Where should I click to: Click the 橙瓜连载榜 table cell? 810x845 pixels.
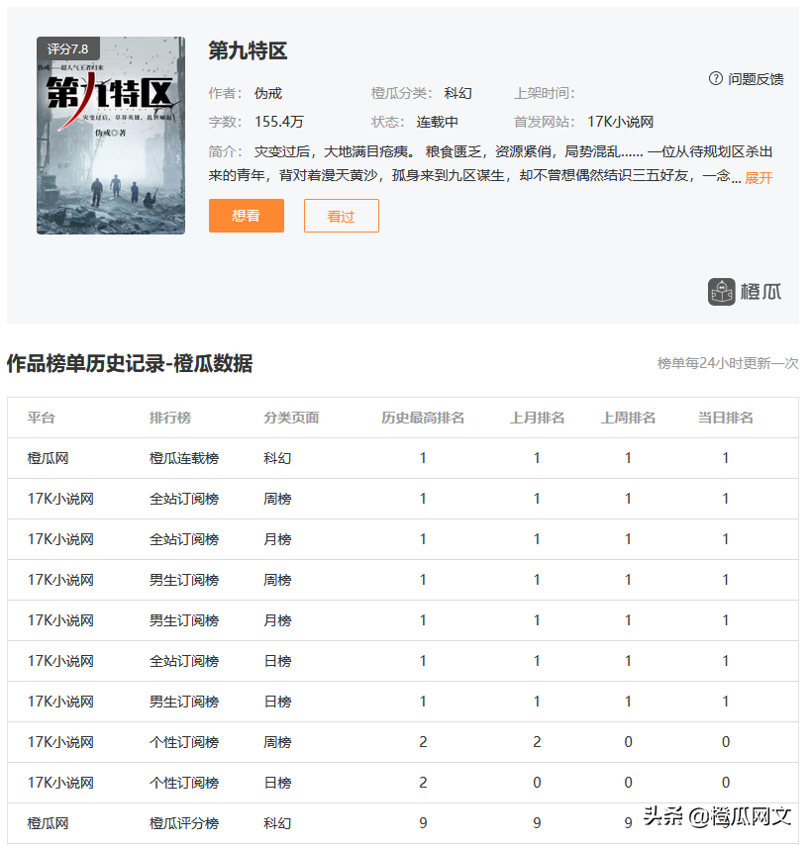184,458
